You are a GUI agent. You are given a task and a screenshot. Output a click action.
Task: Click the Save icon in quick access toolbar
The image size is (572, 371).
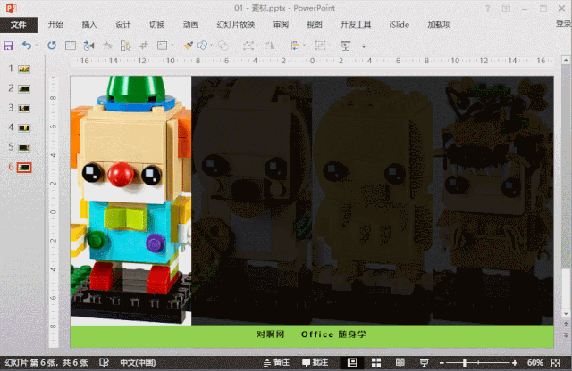[x=8, y=45]
